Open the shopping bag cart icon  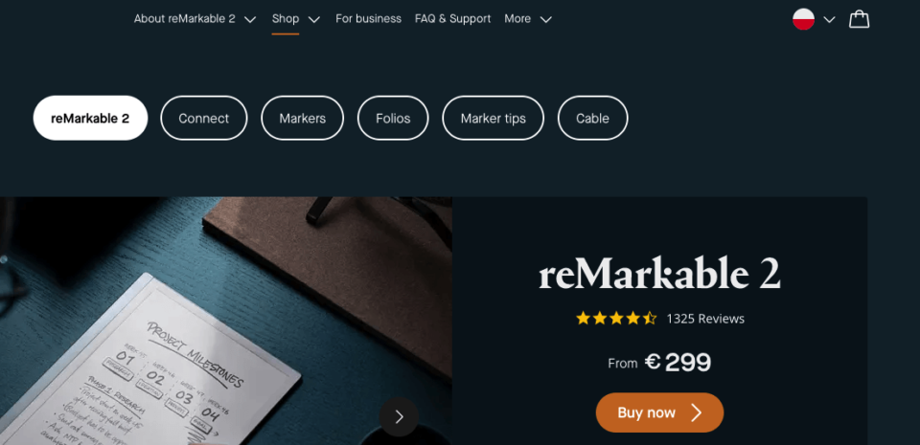[859, 19]
